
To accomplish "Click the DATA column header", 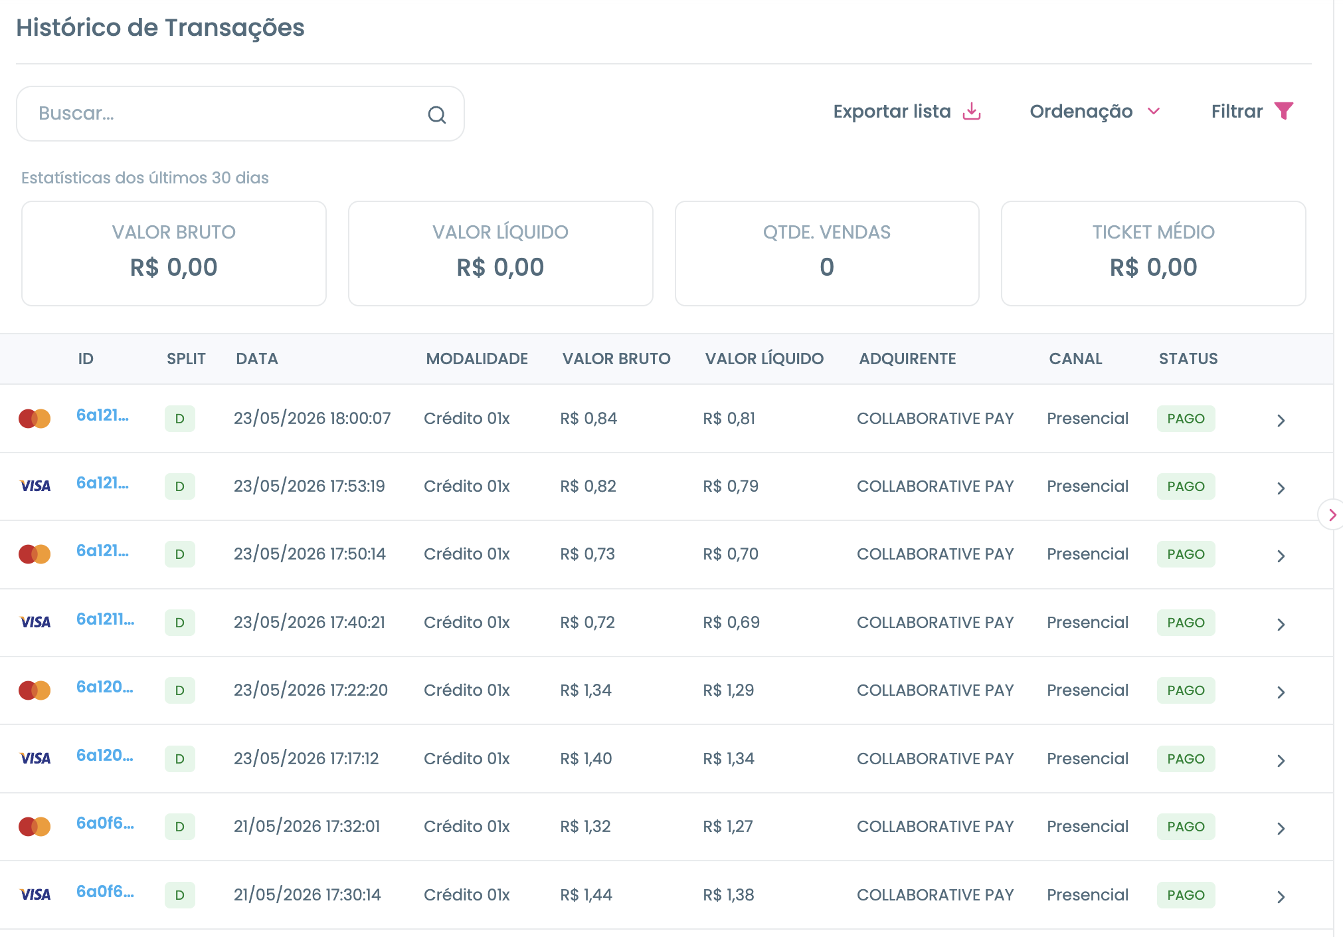I will [x=257, y=359].
